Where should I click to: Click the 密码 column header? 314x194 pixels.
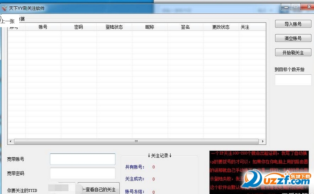pos(79,27)
